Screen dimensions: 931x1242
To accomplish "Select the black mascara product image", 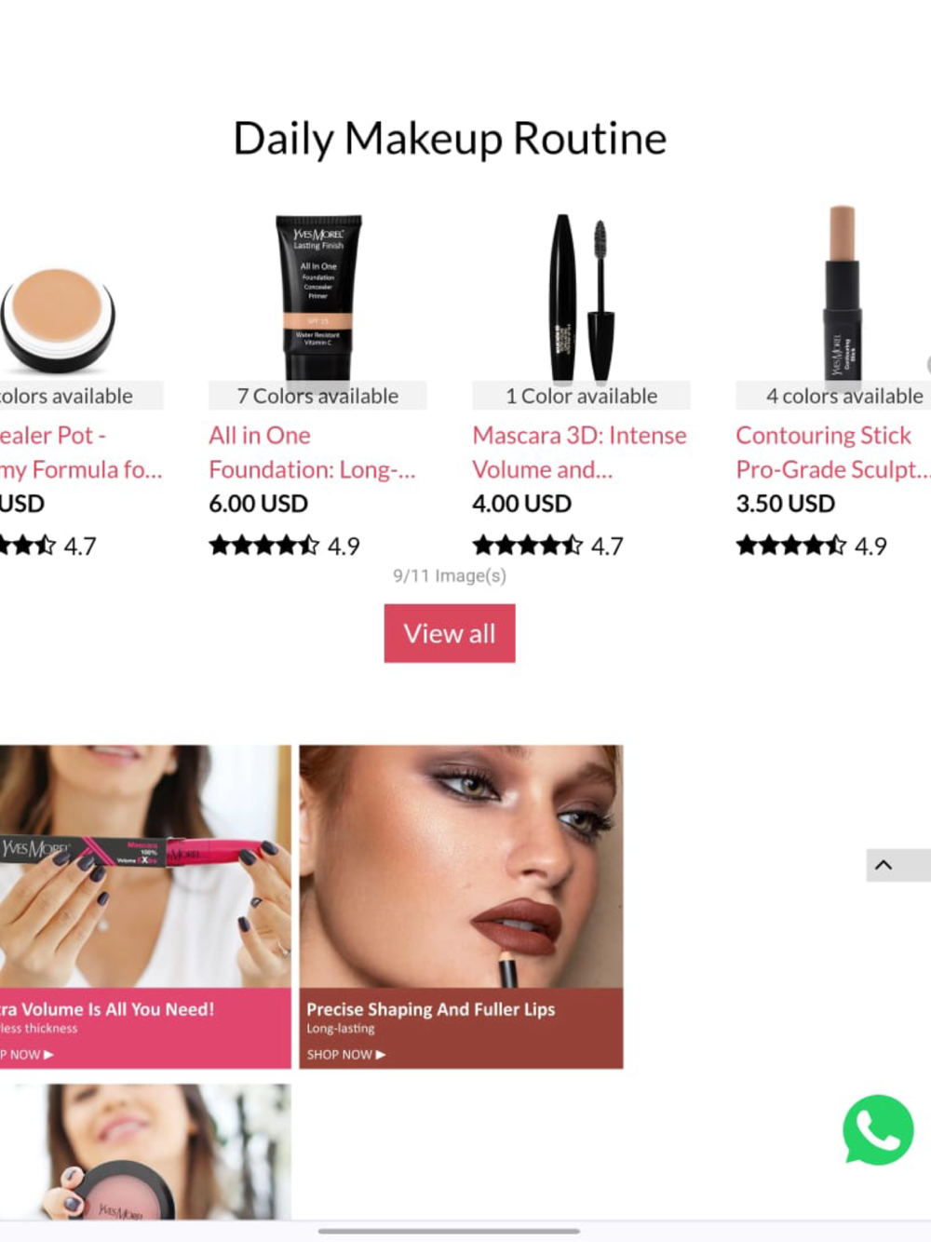I will pyautogui.click(x=582, y=297).
